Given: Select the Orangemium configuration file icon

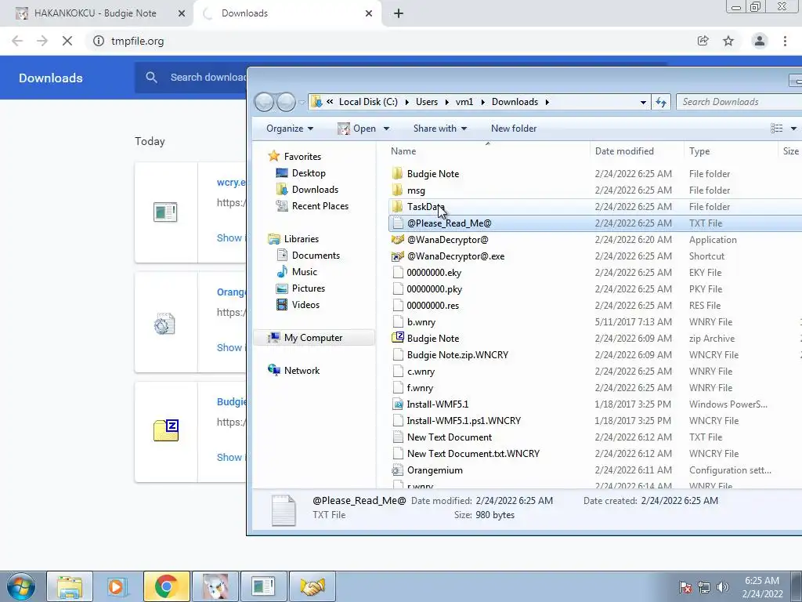Looking at the screenshot, I should pos(397,470).
